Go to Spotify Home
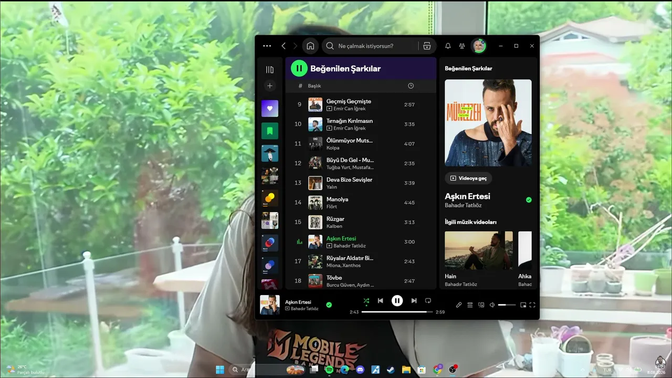The width and height of the screenshot is (672, 378). [x=310, y=46]
